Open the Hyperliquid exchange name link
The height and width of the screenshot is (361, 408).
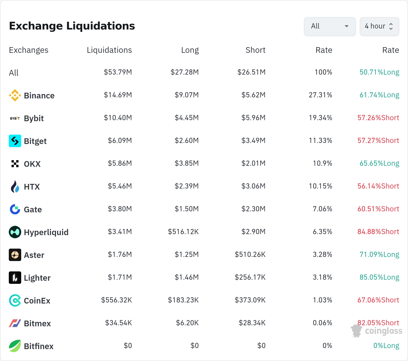click(x=46, y=232)
